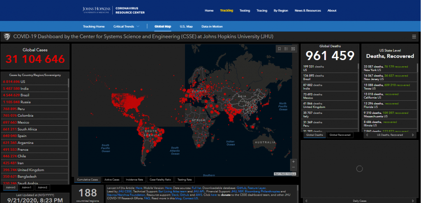The image size is (421, 203).
Task: Select the Case-Fatality Ratio map tab
Action: tap(160, 180)
